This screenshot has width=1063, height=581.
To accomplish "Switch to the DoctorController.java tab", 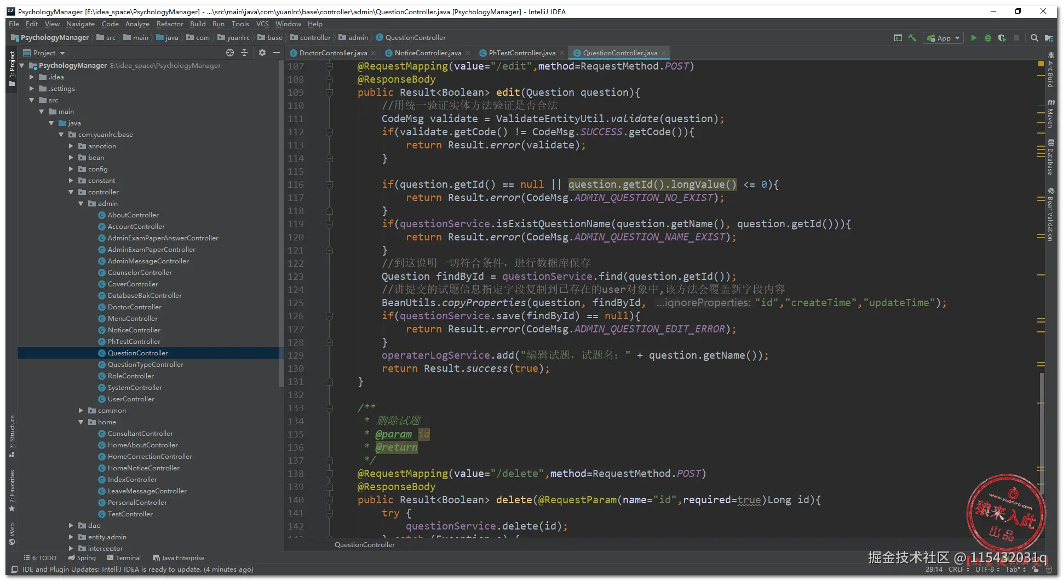I will tap(332, 53).
